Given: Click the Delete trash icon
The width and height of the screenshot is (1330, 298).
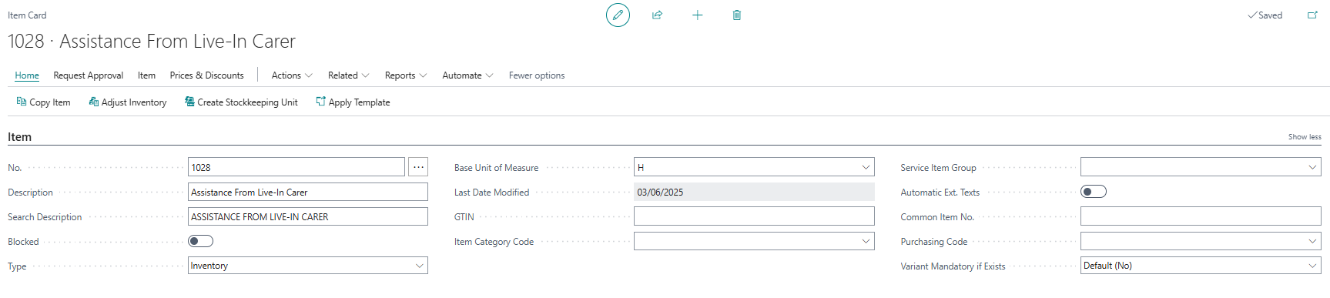Looking at the screenshot, I should [x=737, y=15].
